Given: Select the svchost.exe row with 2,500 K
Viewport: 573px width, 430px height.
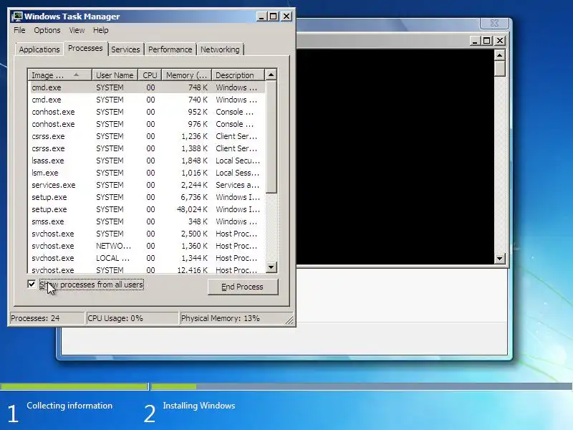Looking at the screenshot, I should pyautogui.click(x=146, y=234).
